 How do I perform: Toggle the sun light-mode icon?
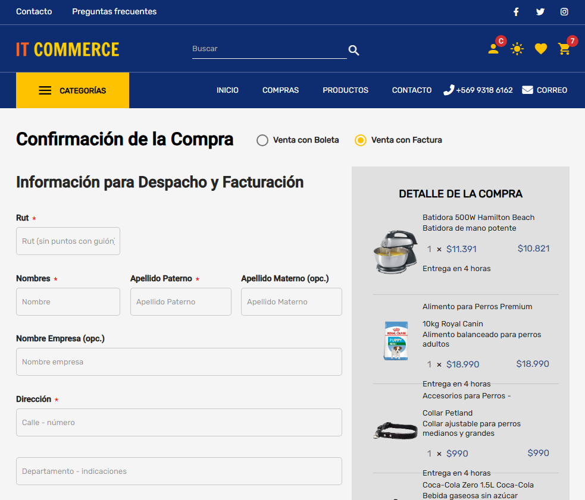tap(517, 49)
